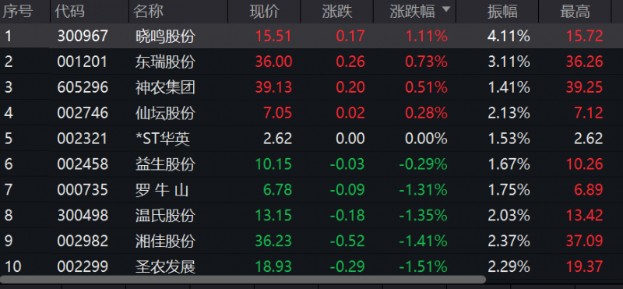
Task: Click the 涨跌幅 column header label
Action: pyautogui.click(x=412, y=12)
